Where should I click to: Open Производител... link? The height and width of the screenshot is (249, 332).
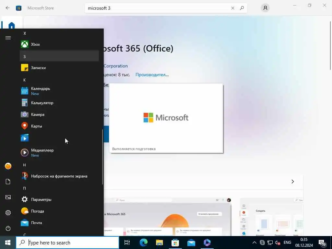(152, 75)
